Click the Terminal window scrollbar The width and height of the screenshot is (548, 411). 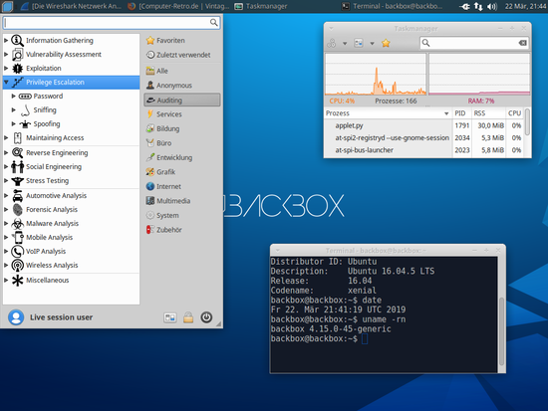(x=501, y=331)
